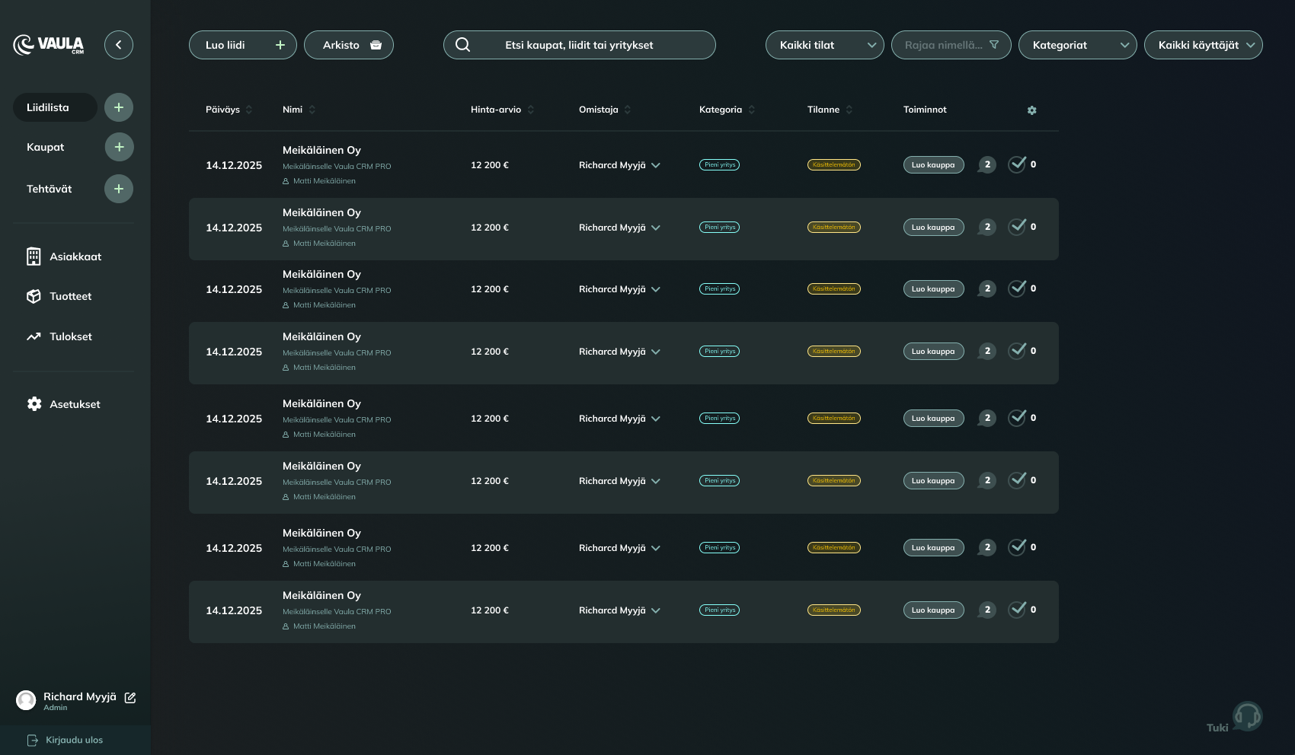Viewport: 1295px width, 755px height.
Task: Edit profile icon next to Richard Myyjä
Action: tap(130, 698)
